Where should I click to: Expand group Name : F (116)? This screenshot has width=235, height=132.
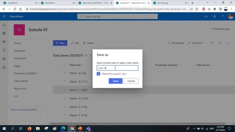point(65,115)
